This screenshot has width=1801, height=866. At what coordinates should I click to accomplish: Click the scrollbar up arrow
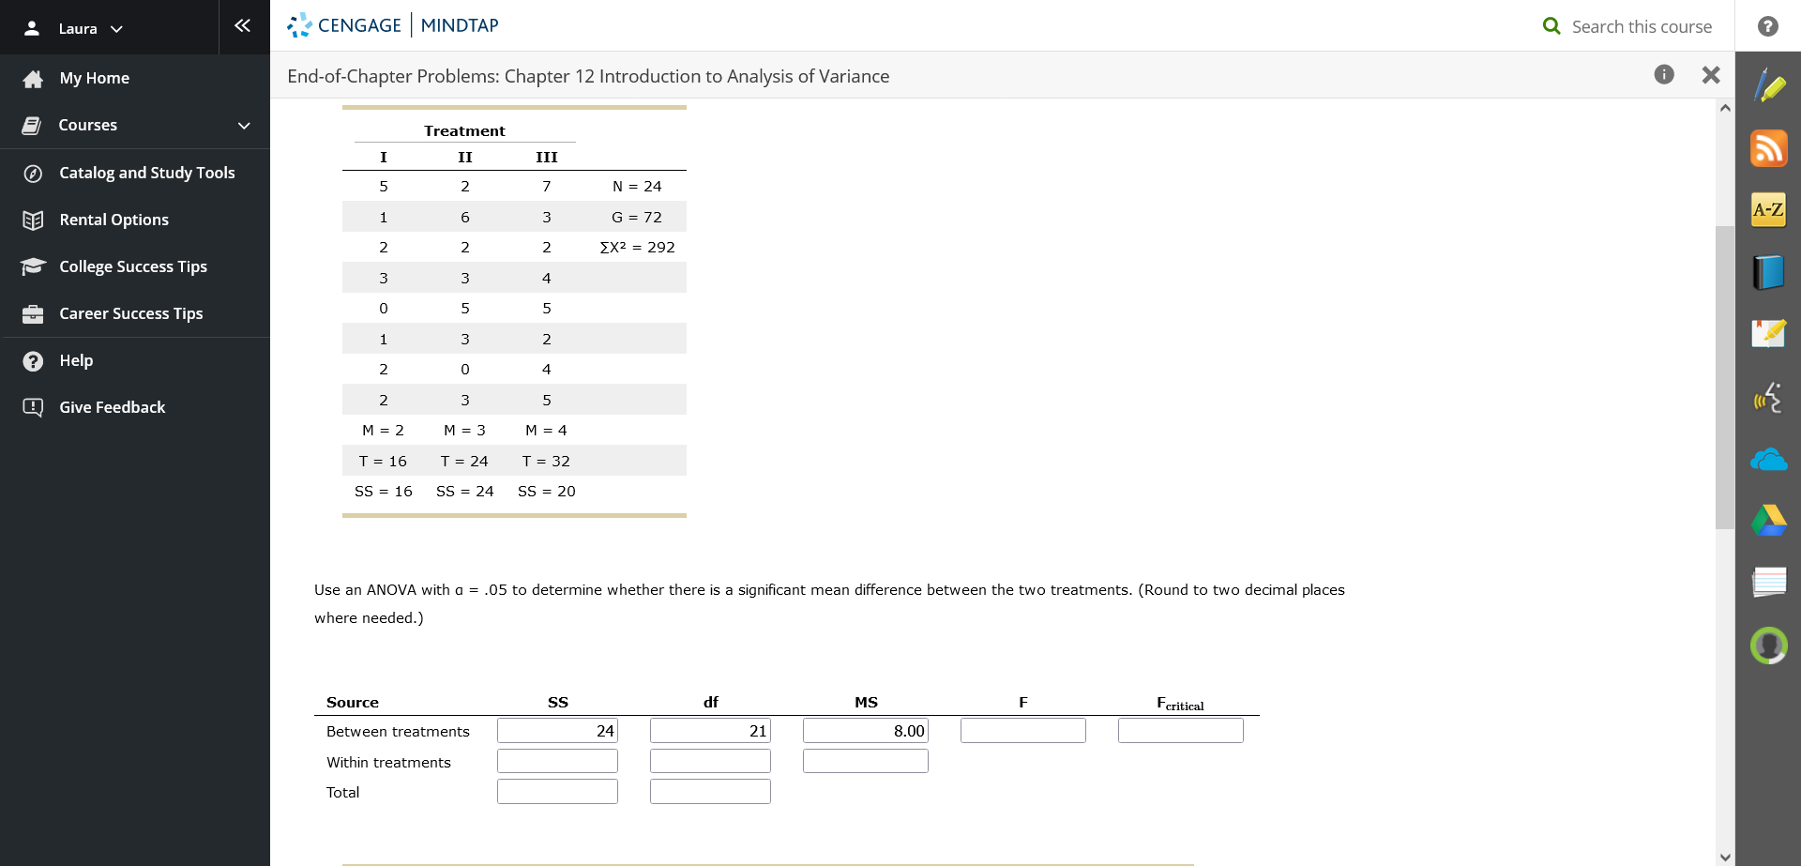point(1725,108)
